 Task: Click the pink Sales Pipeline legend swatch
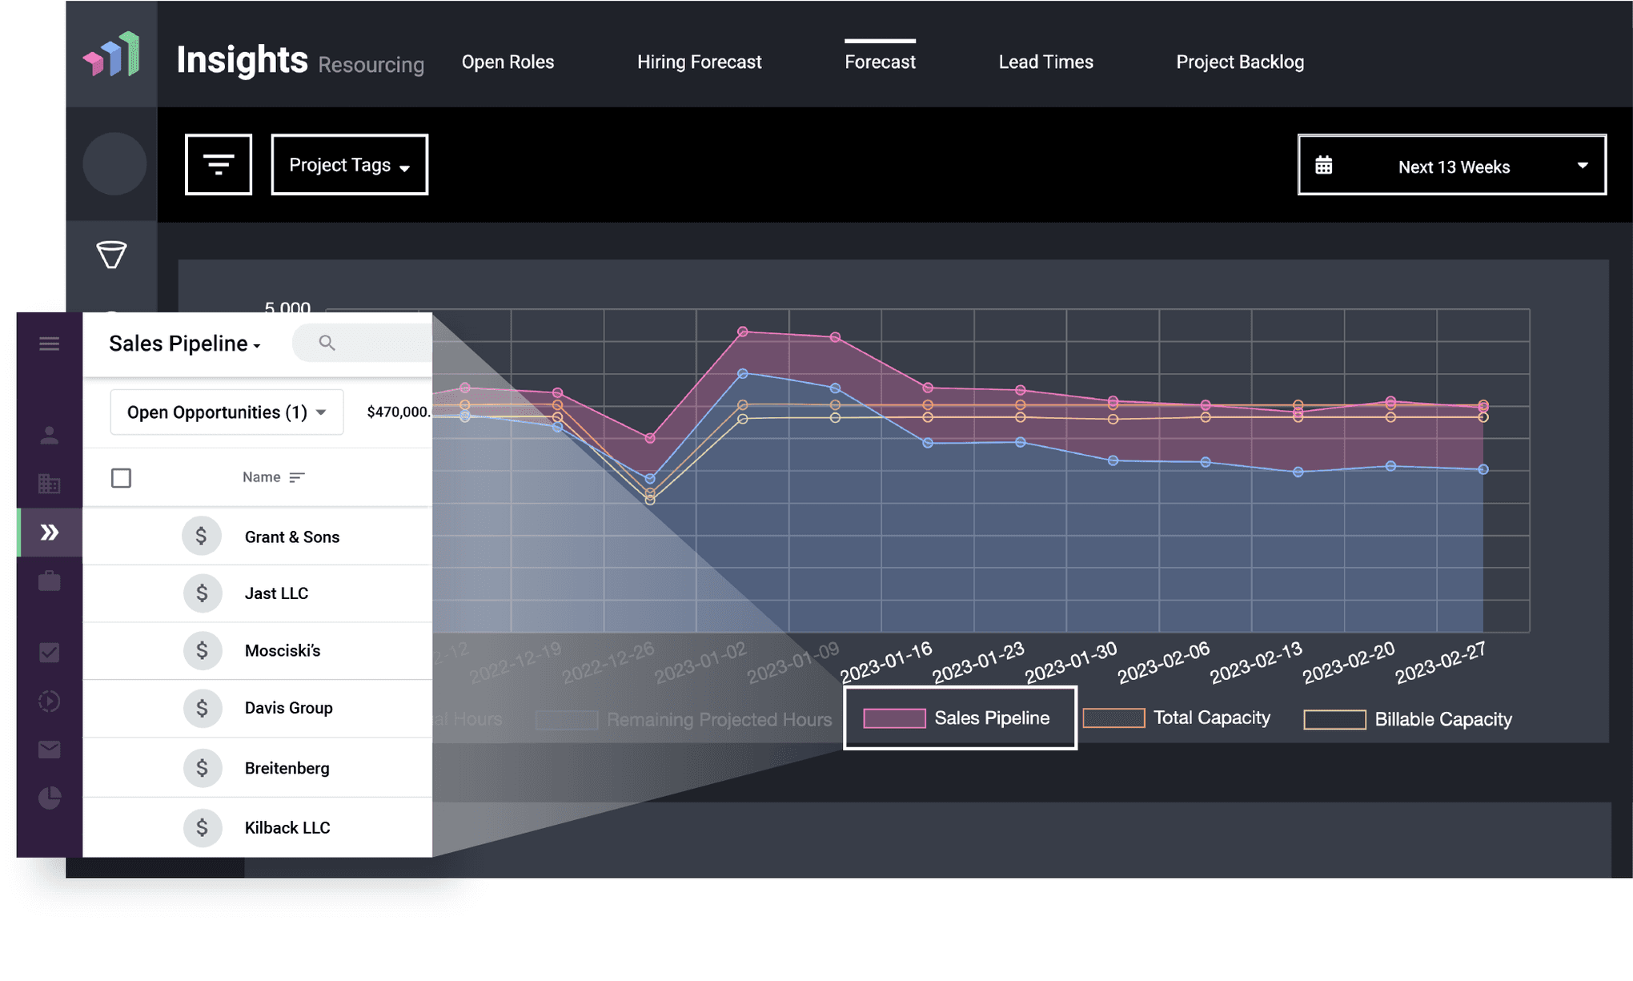[x=894, y=718]
